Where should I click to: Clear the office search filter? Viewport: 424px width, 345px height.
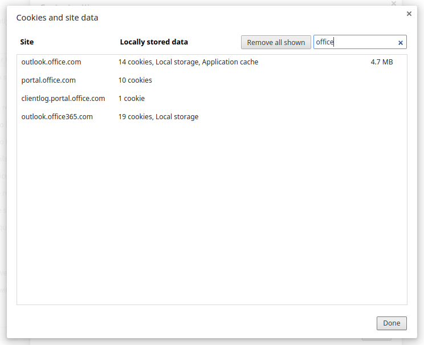point(401,43)
